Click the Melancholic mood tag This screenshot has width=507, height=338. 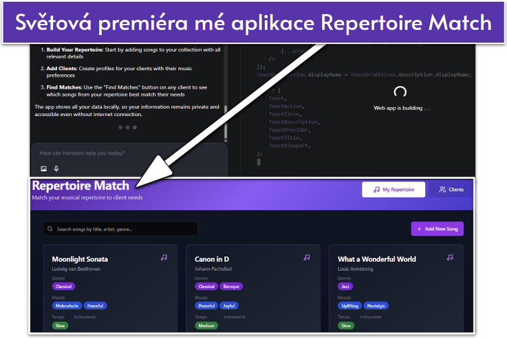[66, 306]
